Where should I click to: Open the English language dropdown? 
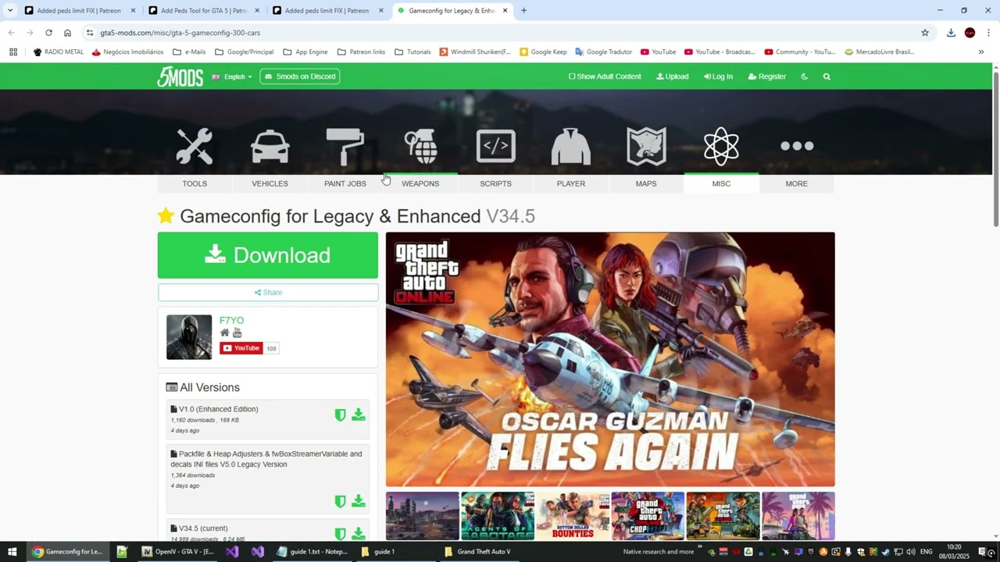(233, 76)
